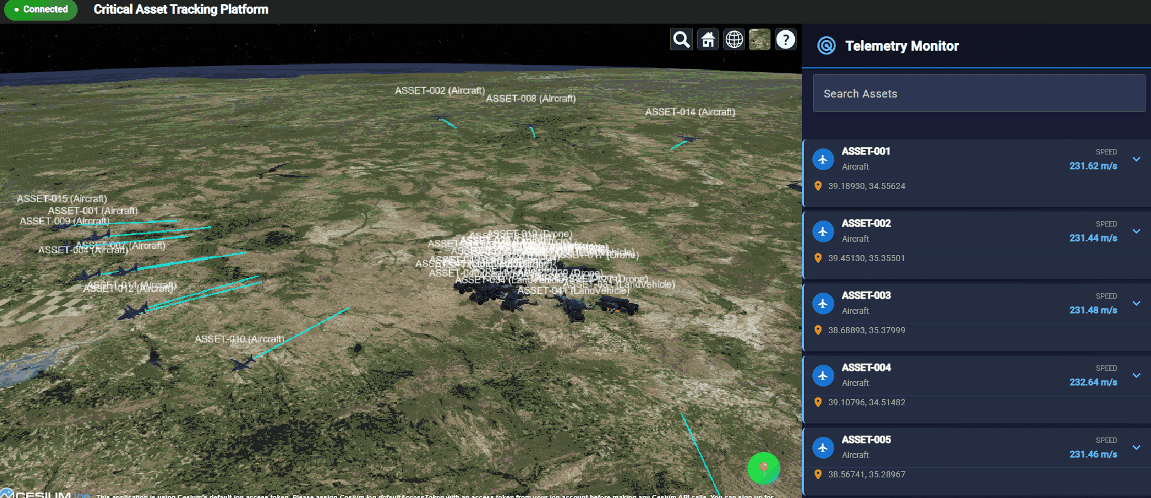The image size is (1151, 498).
Task: Click the ASSET-005 aircraft icon
Action: [x=823, y=448]
